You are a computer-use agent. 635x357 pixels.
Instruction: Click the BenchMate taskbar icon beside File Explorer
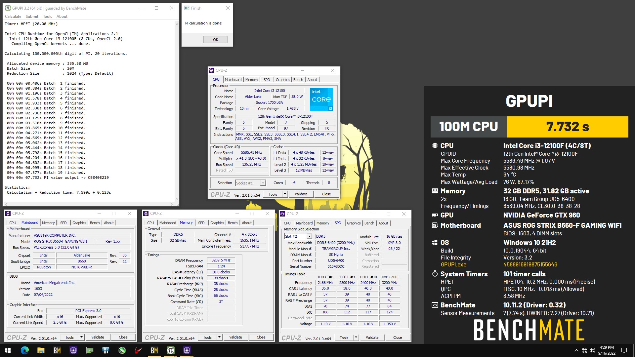[57, 350]
